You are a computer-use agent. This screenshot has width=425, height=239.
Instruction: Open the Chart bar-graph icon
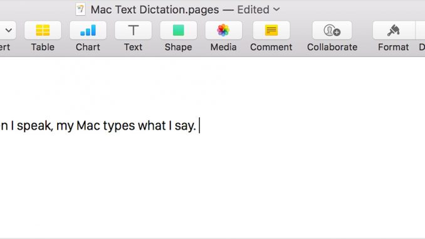pos(88,30)
